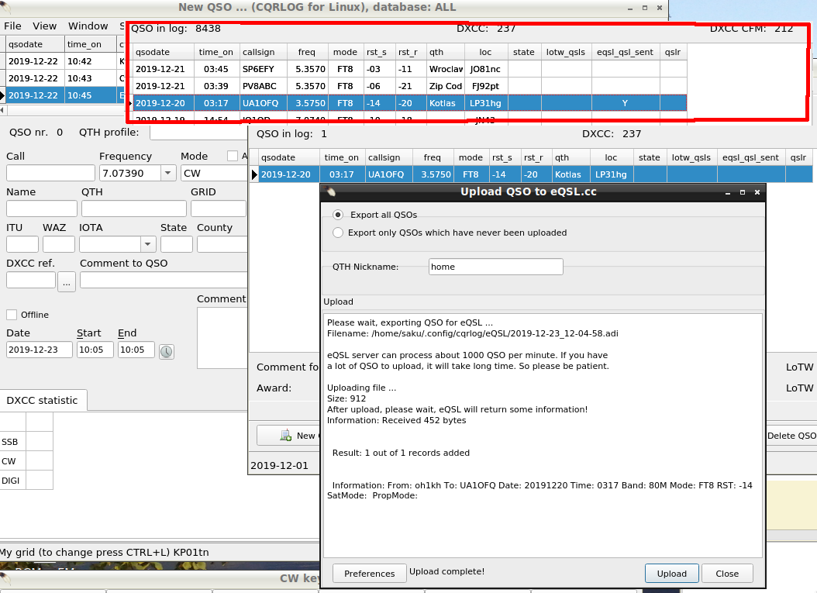This screenshot has width=817, height=593.
Task: Click the Upload button
Action: [671, 573]
